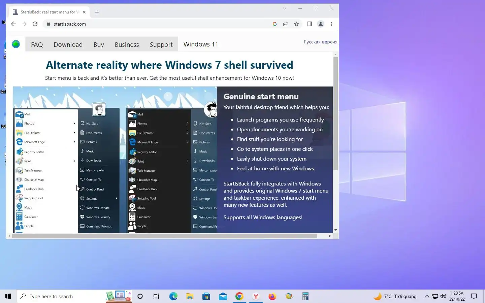Open the Download tab
Image resolution: width=485 pixels, height=303 pixels.
(x=68, y=44)
